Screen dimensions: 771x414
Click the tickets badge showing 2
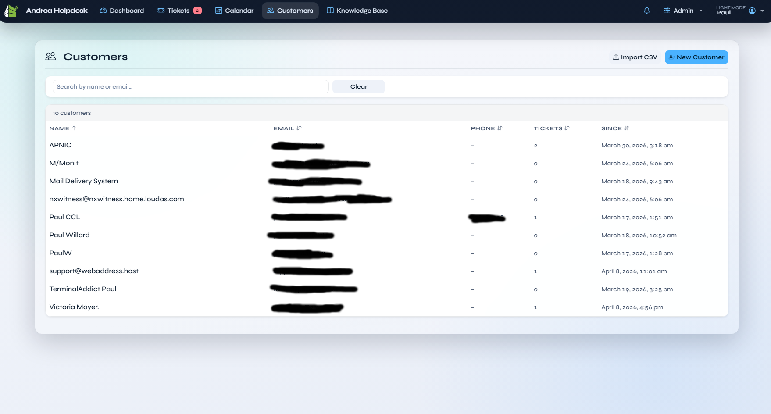pyautogui.click(x=197, y=11)
